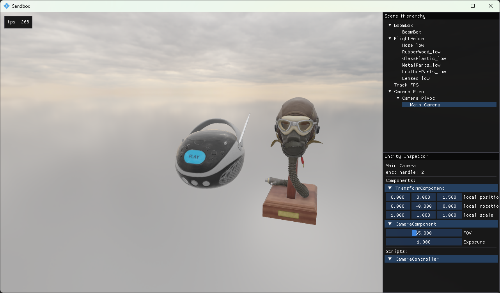
Task: Collapse the top-level Camera Pivot arrow
Action: (x=390, y=92)
